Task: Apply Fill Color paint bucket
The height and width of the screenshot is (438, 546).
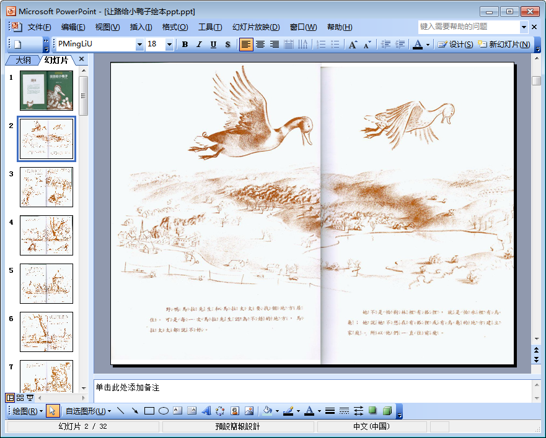Action: [x=267, y=411]
